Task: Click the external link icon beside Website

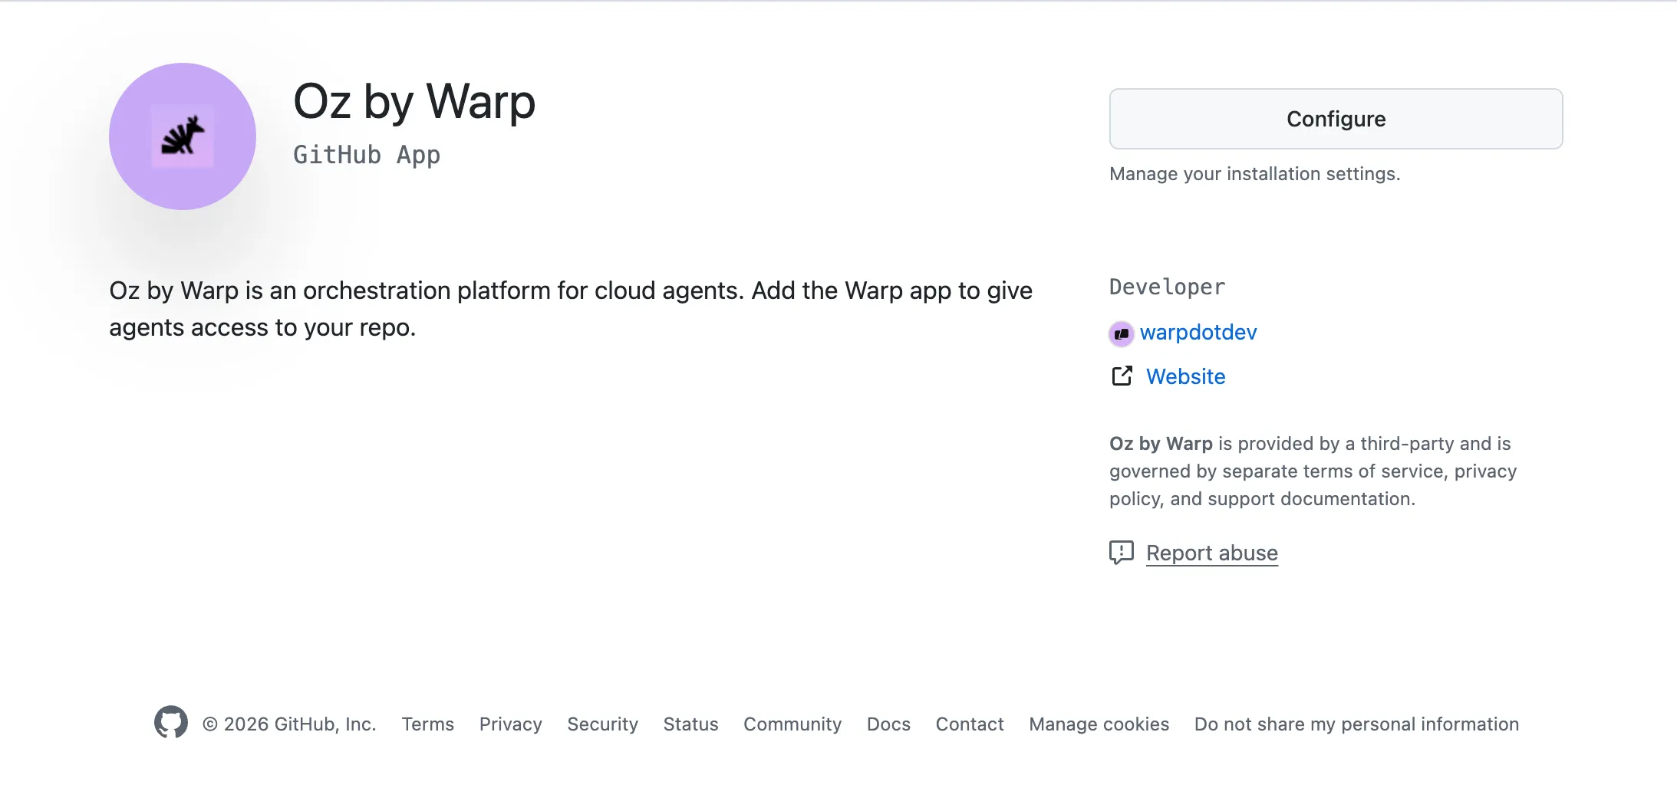Action: (1122, 376)
